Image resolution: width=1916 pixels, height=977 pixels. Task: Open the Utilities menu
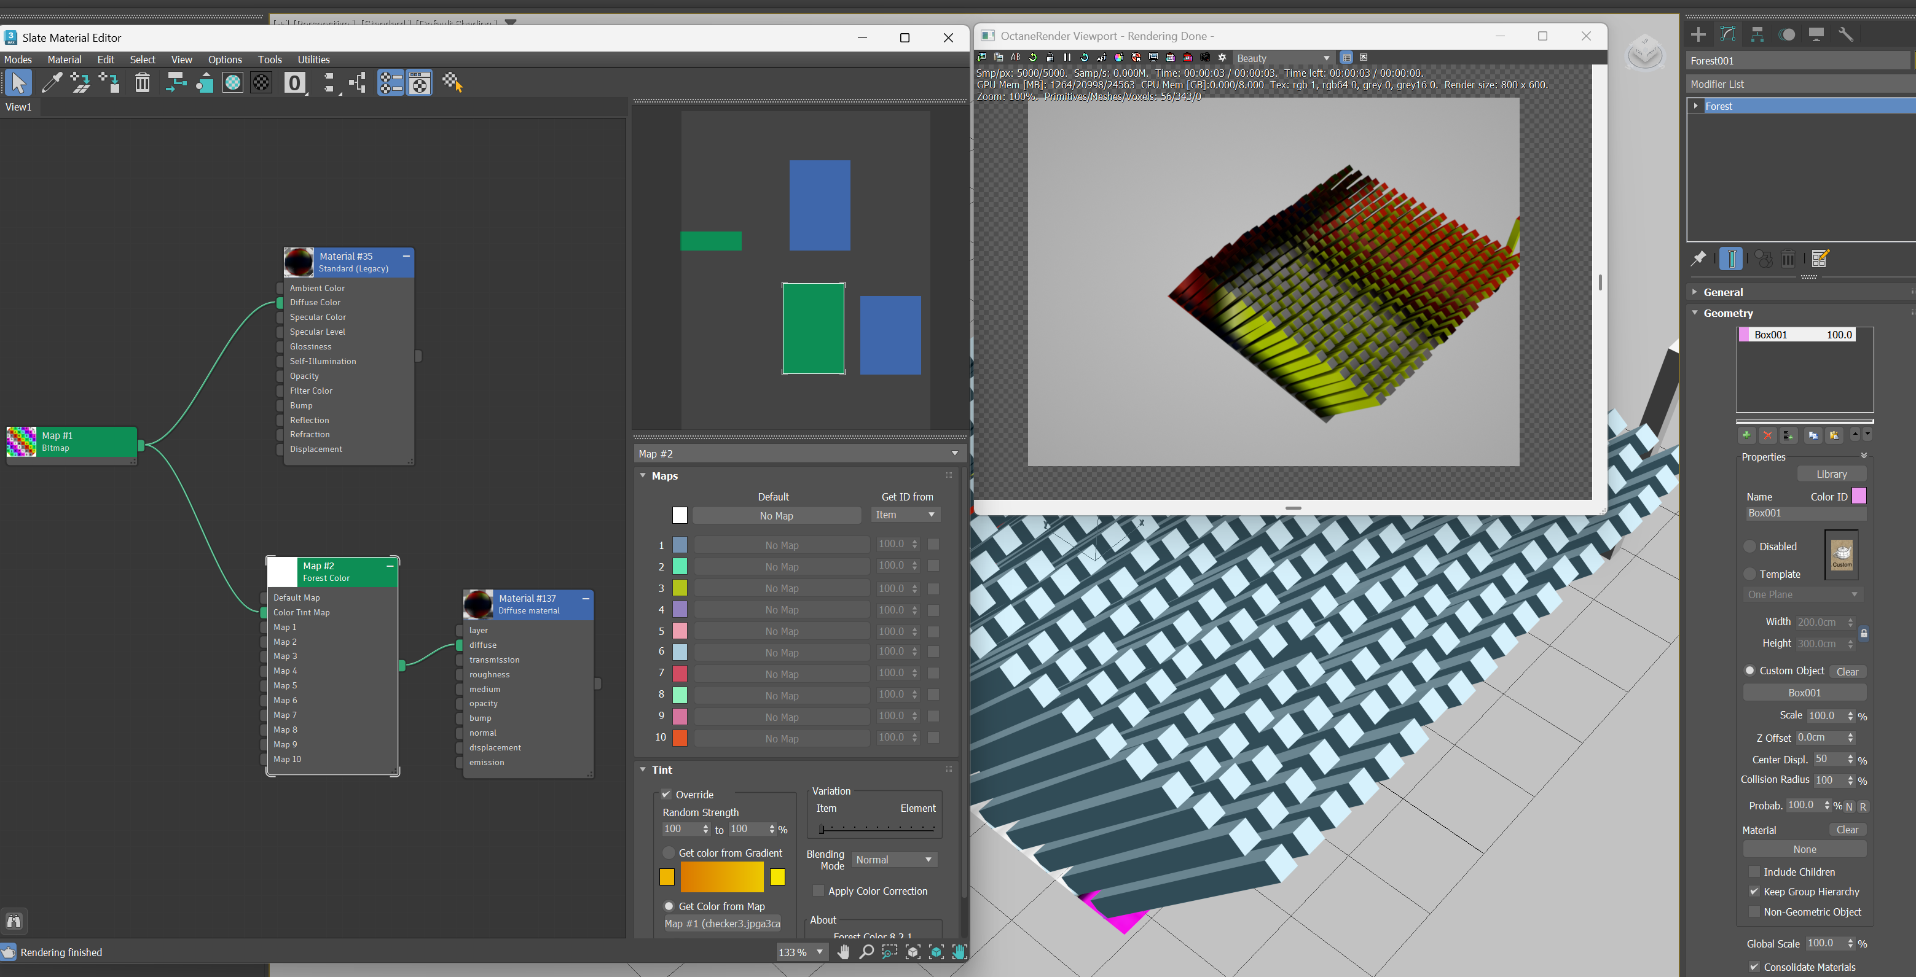point(313,60)
